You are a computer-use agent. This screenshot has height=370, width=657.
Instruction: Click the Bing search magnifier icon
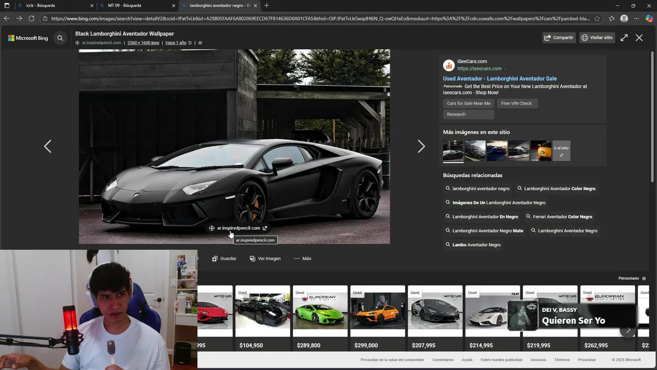point(60,38)
